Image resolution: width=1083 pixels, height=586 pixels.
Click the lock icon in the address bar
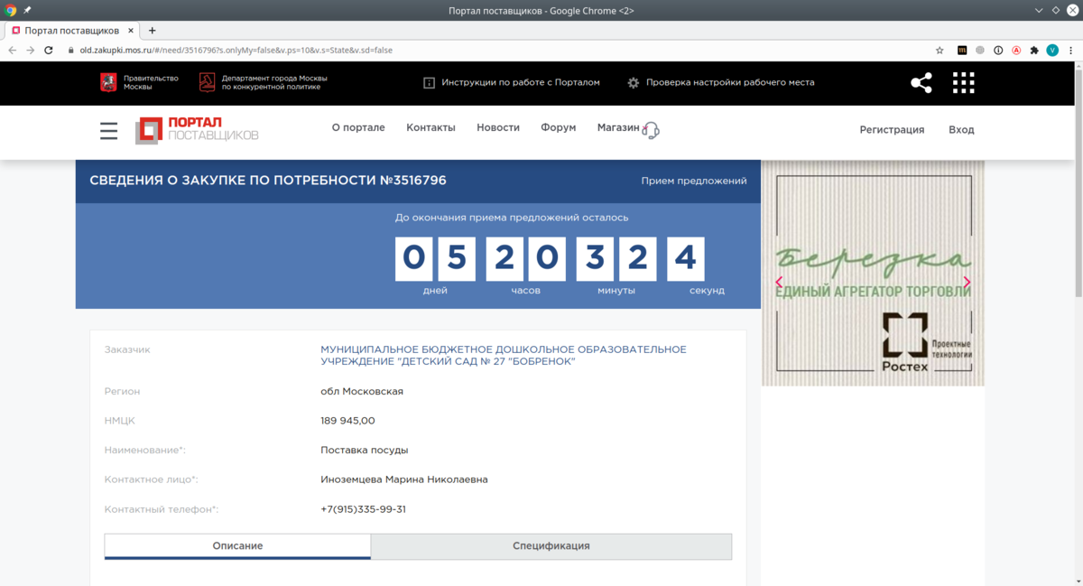click(70, 51)
